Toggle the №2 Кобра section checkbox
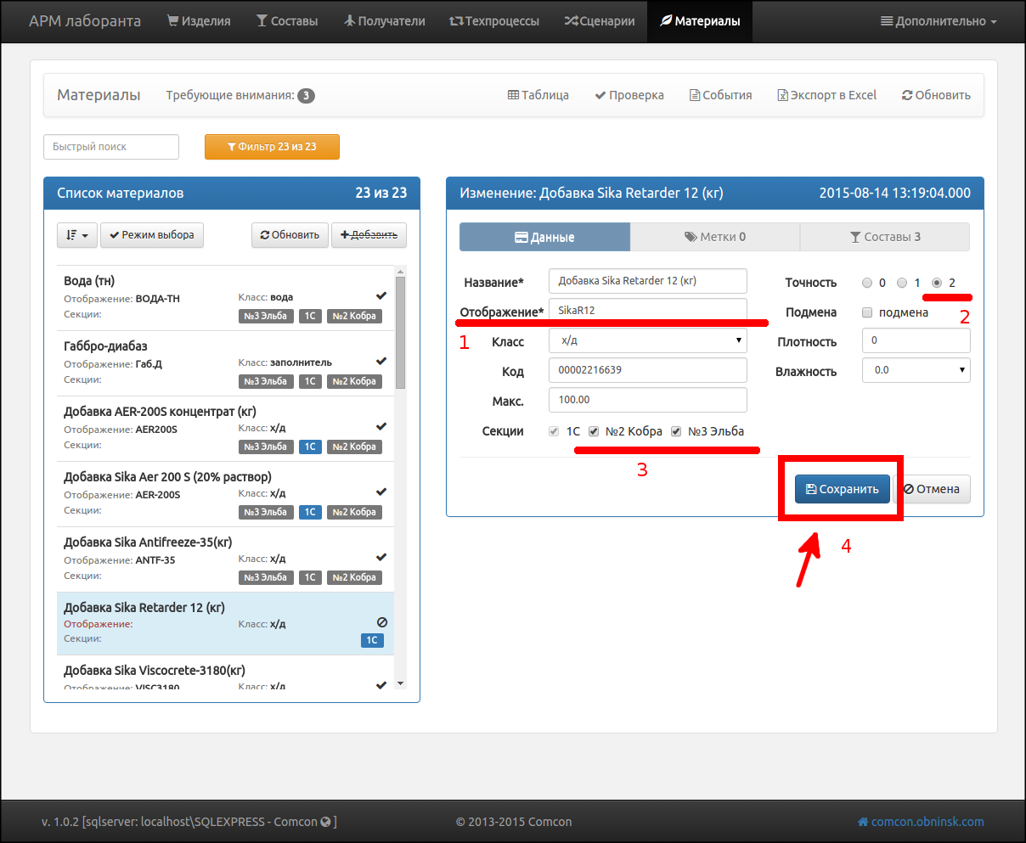This screenshot has height=843, width=1026. (x=595, y=431)
